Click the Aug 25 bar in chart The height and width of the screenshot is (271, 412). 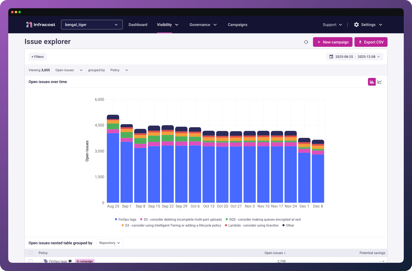113,159
